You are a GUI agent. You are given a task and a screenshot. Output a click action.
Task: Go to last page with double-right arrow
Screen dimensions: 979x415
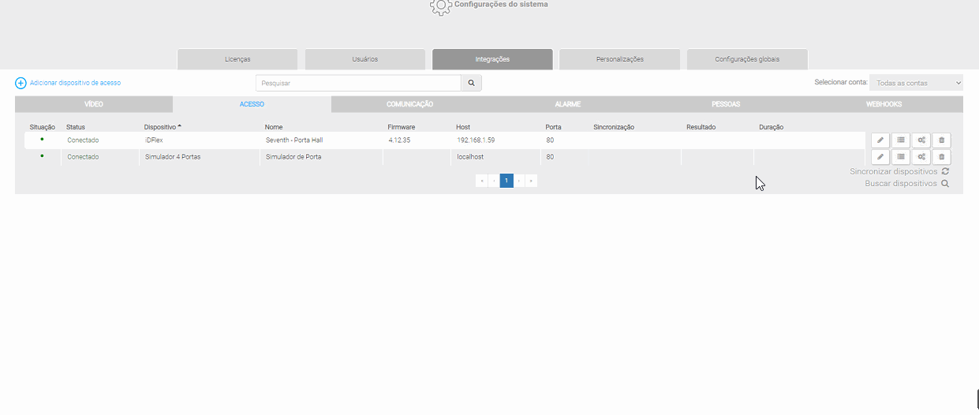click(x=531, y=181)
